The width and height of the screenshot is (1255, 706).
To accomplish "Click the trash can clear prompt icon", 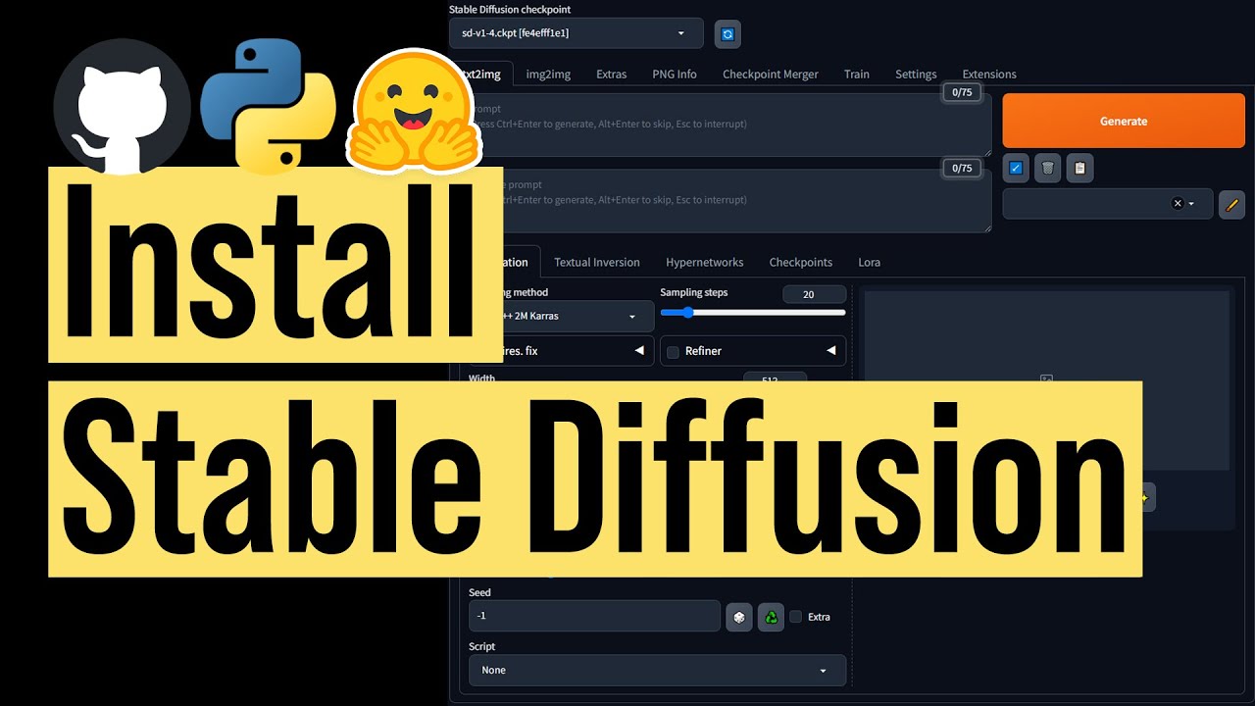I will (1048, 168).
